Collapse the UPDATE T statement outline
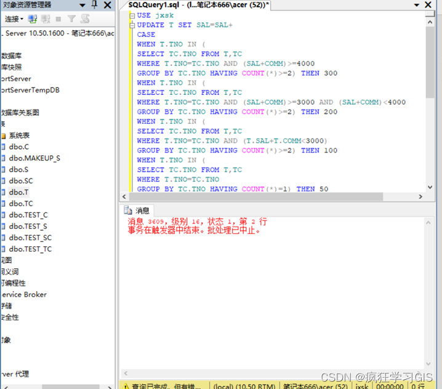The height and width of the screenshot is (389, 442). 132,25
